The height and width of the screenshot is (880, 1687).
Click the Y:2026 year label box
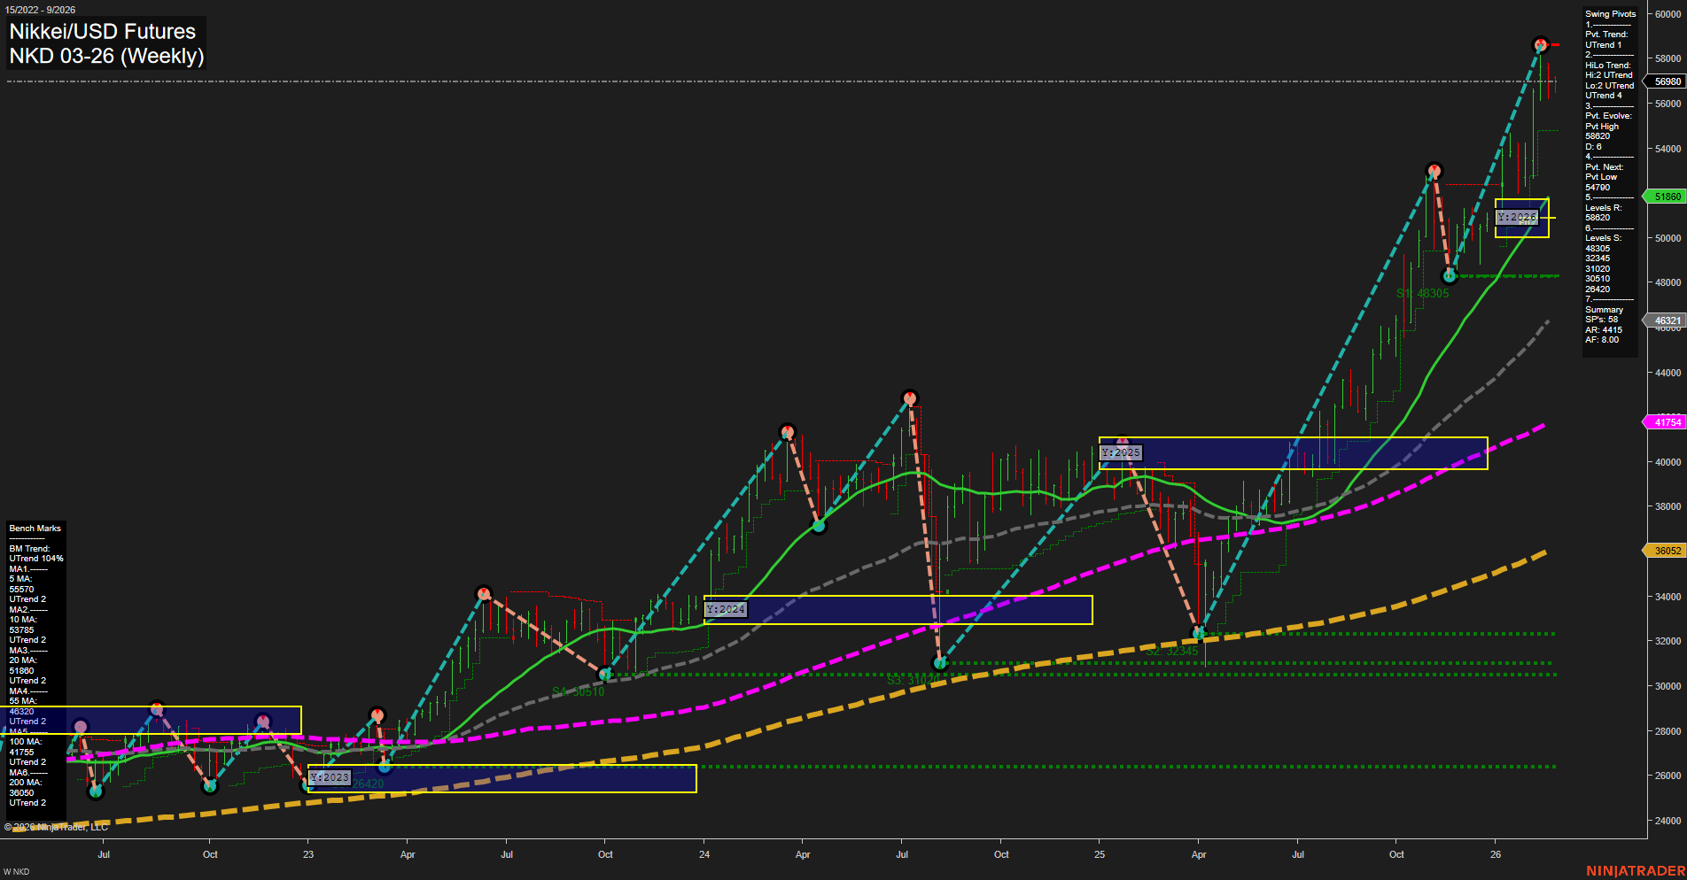coord(1515,216)
